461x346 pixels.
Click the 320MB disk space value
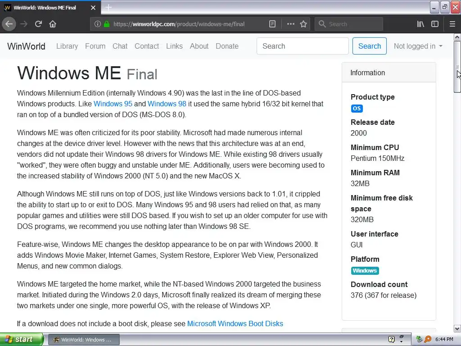tap(362, 220)
